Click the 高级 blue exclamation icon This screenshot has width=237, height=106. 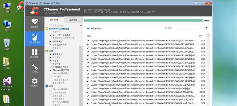(47, 86)
